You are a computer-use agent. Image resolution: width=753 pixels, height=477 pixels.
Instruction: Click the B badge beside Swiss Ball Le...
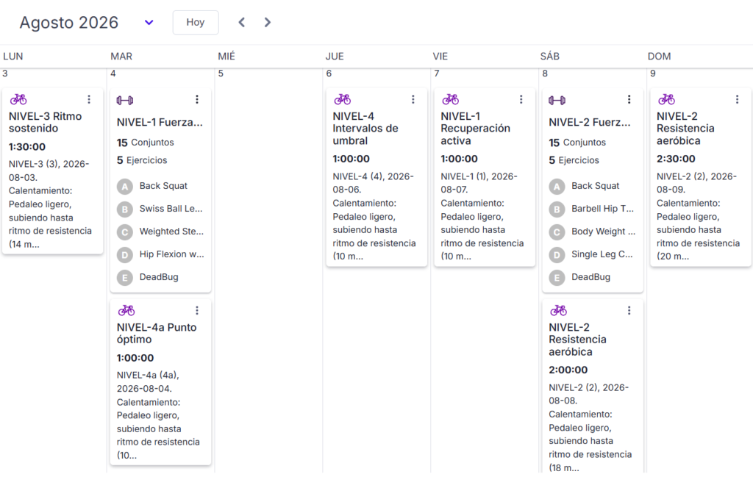pyautogui.click(x=125, y=209)
